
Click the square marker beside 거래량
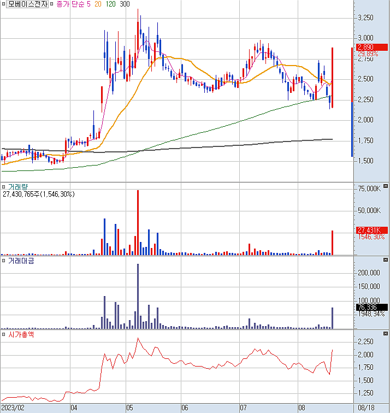pyautogui.click(x=3, y=187)
